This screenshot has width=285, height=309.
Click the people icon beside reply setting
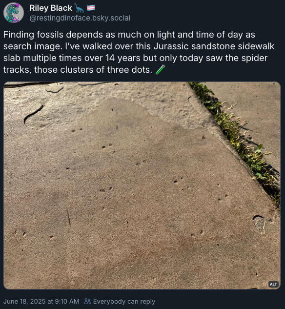pyautogui.click(x=87, y=301)
